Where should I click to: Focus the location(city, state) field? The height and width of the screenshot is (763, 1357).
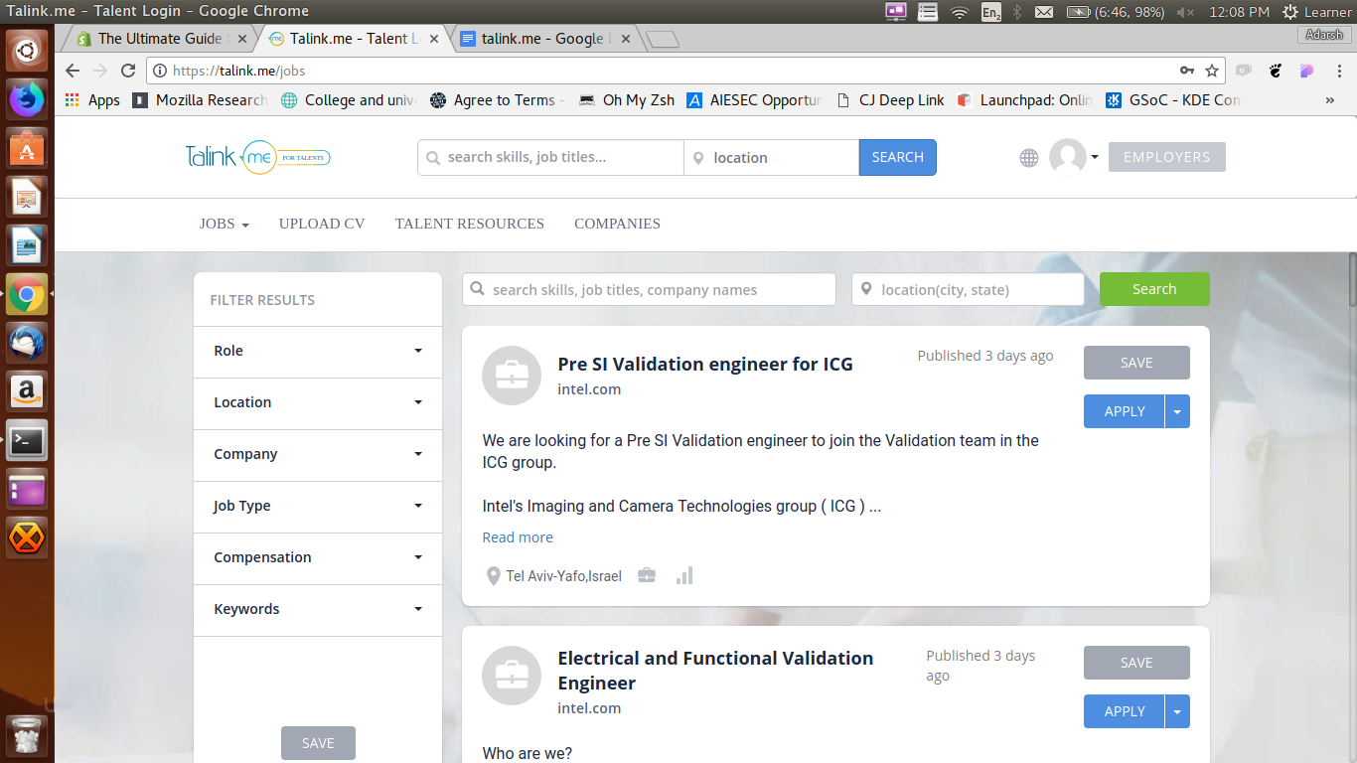[968, 290]
